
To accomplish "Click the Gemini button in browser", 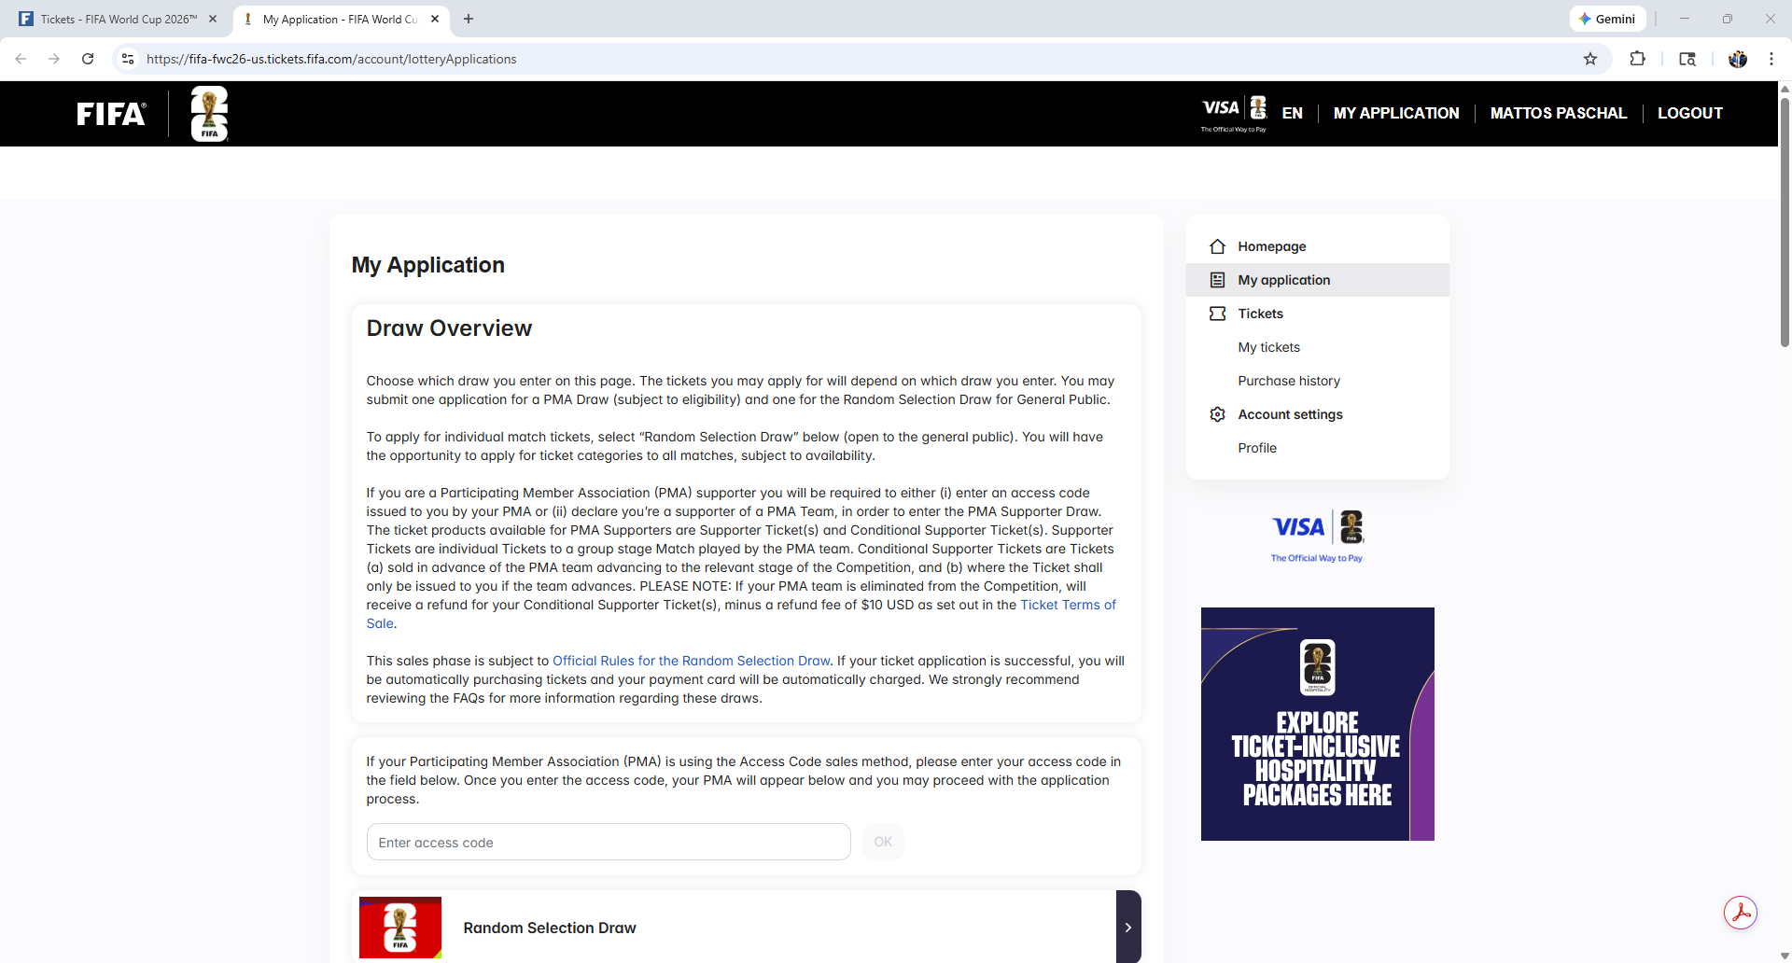I will point(1607,19).
